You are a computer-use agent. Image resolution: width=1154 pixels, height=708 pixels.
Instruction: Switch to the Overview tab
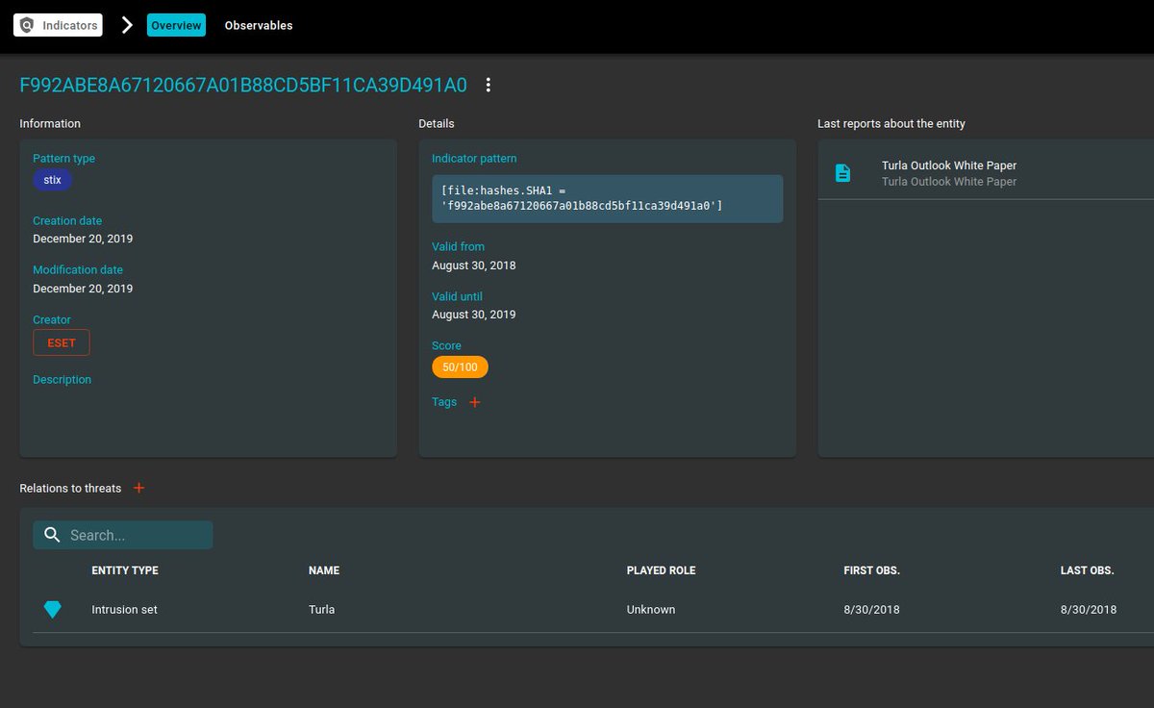coord(176,25)
